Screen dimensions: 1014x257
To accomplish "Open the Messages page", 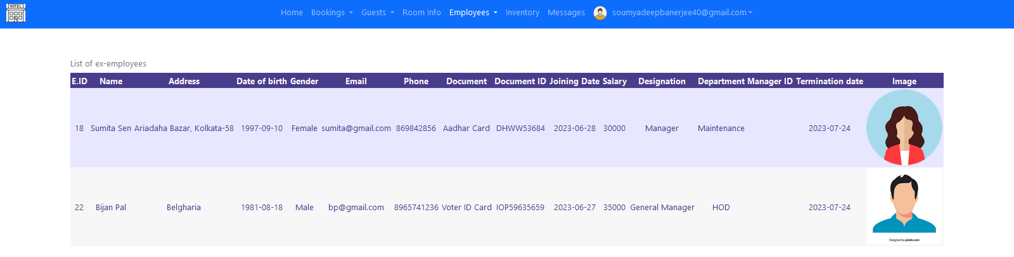I will click(566, 13).
